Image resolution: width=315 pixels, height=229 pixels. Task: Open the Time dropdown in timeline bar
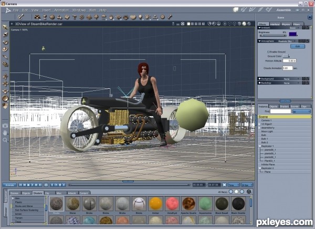(234, 185)
